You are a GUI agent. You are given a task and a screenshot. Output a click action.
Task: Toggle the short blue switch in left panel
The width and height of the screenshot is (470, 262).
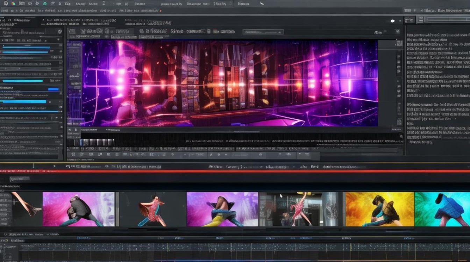54,89
